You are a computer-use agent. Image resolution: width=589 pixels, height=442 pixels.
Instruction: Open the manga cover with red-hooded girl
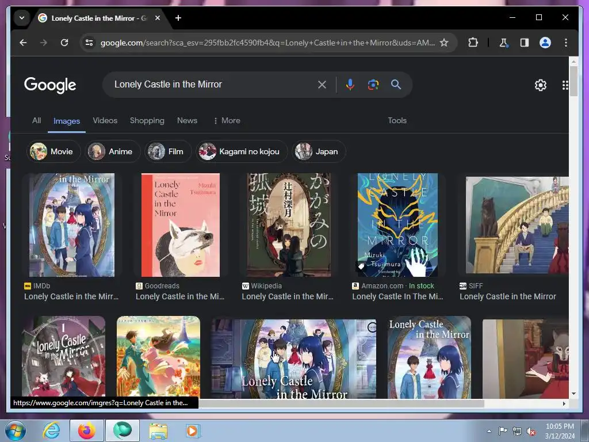point(63,357)
